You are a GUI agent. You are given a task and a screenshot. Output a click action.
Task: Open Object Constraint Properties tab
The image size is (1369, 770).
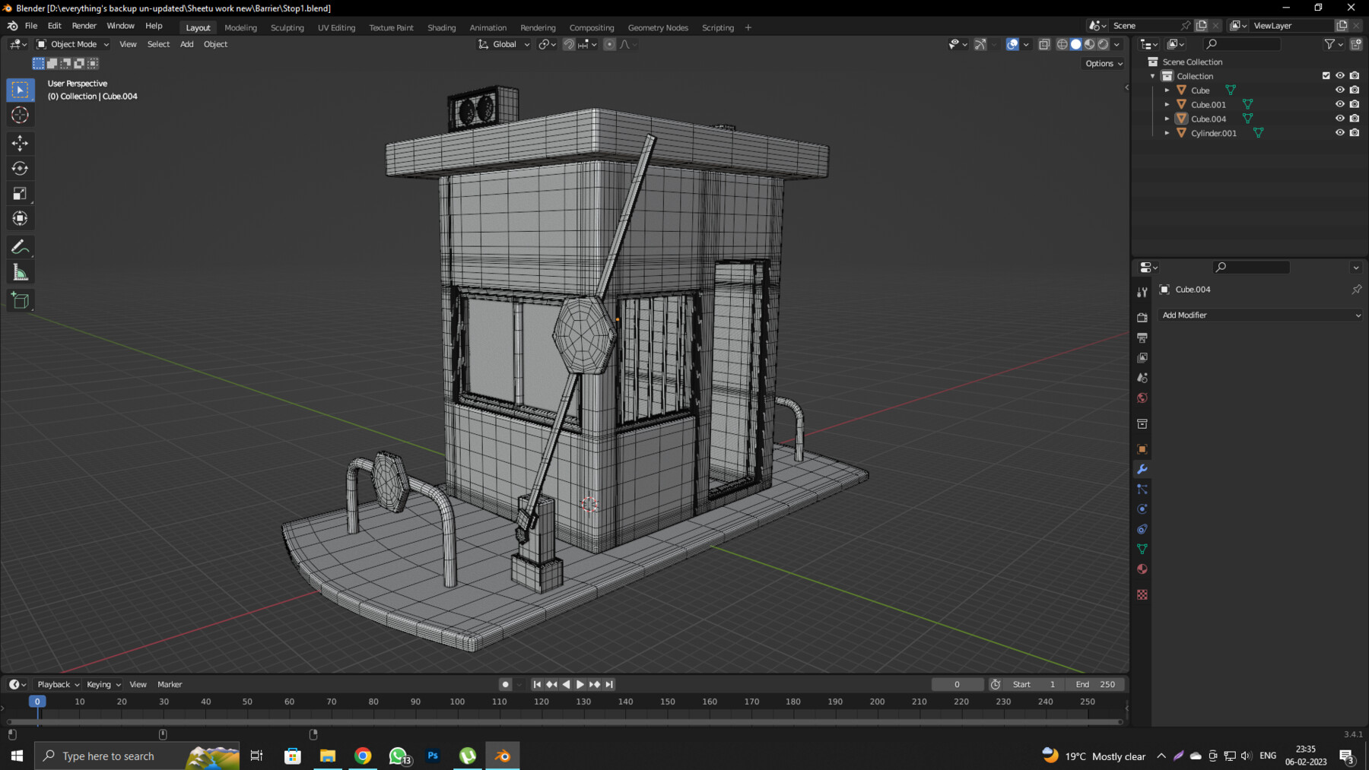(x=1142, y=529)
